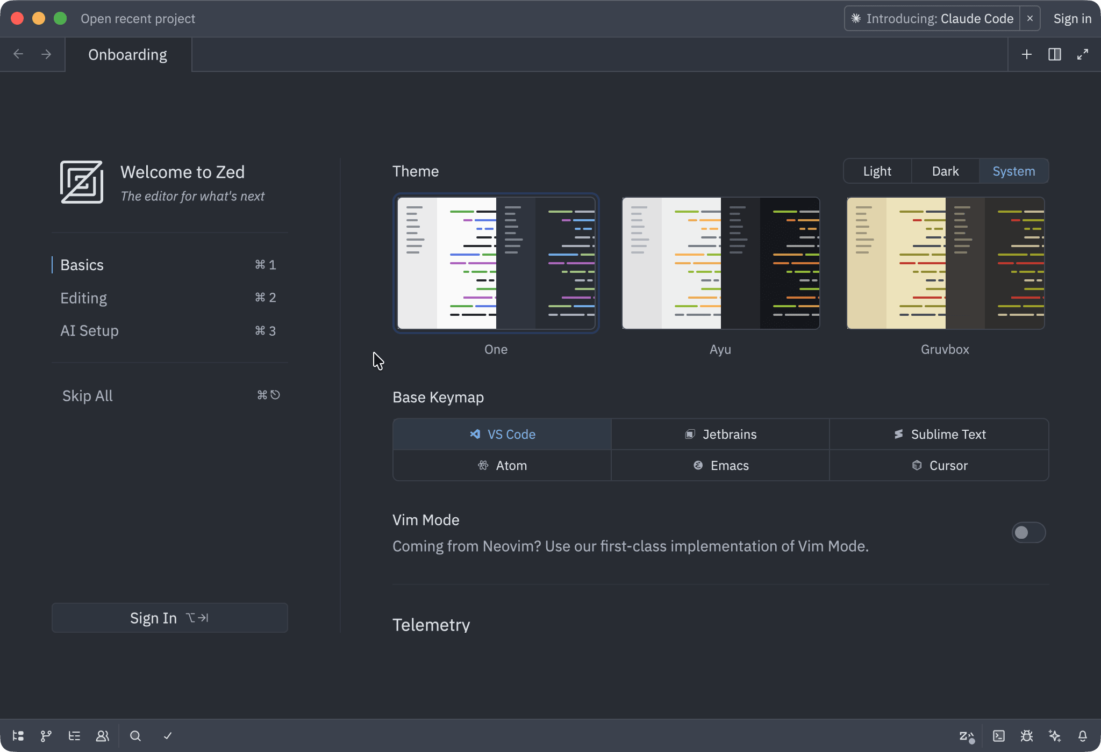Open the git panel icon in status bar
The width and height of the screenshot is (1101, 752).
click(x=46, y=736)
